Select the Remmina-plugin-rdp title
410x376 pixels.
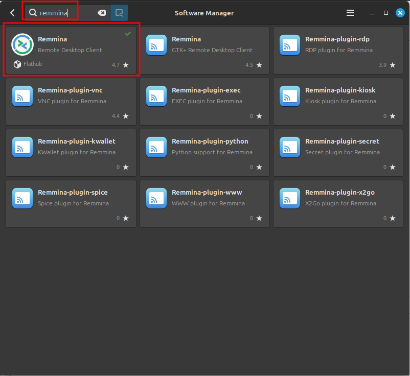point(337,39)
